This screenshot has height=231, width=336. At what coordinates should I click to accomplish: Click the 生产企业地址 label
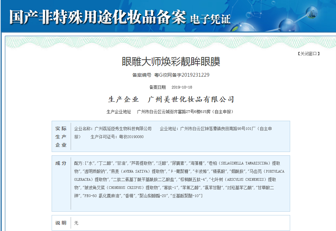[119, 112]
